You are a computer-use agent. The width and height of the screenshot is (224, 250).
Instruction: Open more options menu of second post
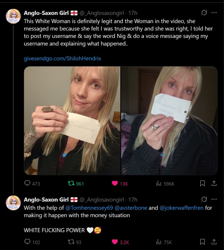coord(214,199)
